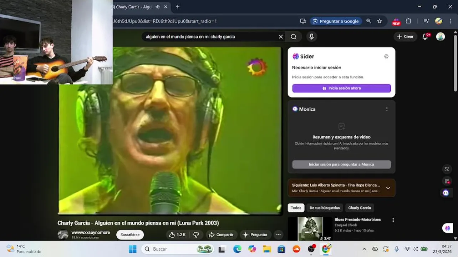This screenshot has height=257, width=458.
Task: Open the side icon below translate
Action: click(x=446, y=181)
